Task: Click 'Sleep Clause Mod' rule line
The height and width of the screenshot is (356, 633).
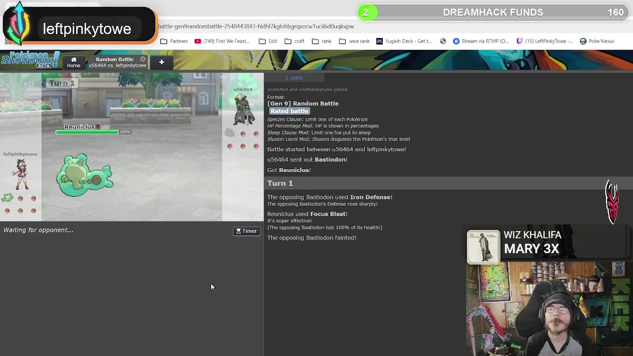Action: 319,133
